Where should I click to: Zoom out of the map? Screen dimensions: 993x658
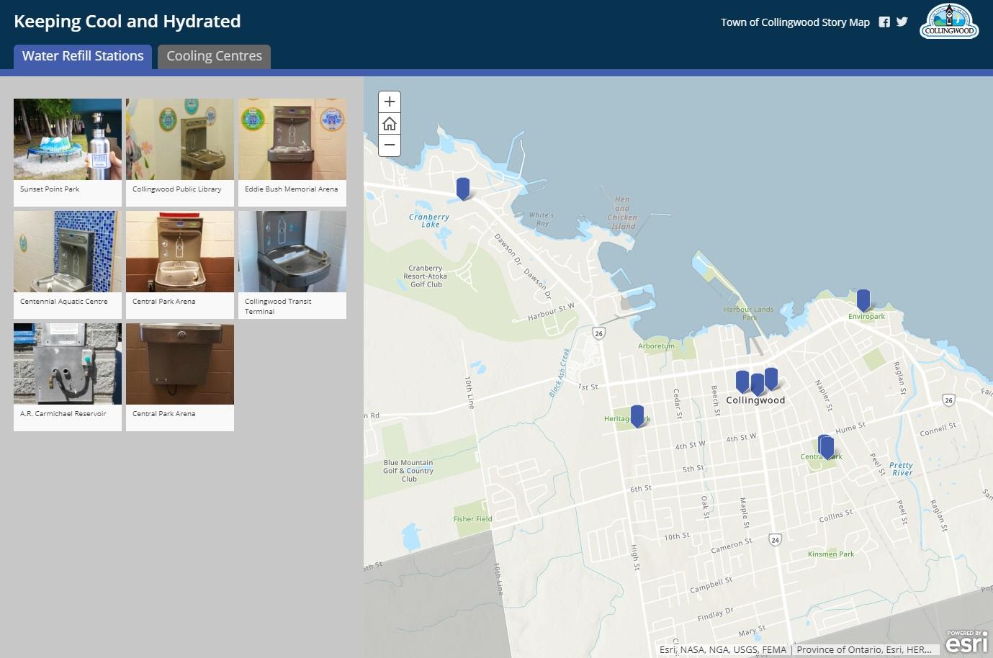point(390,145)
